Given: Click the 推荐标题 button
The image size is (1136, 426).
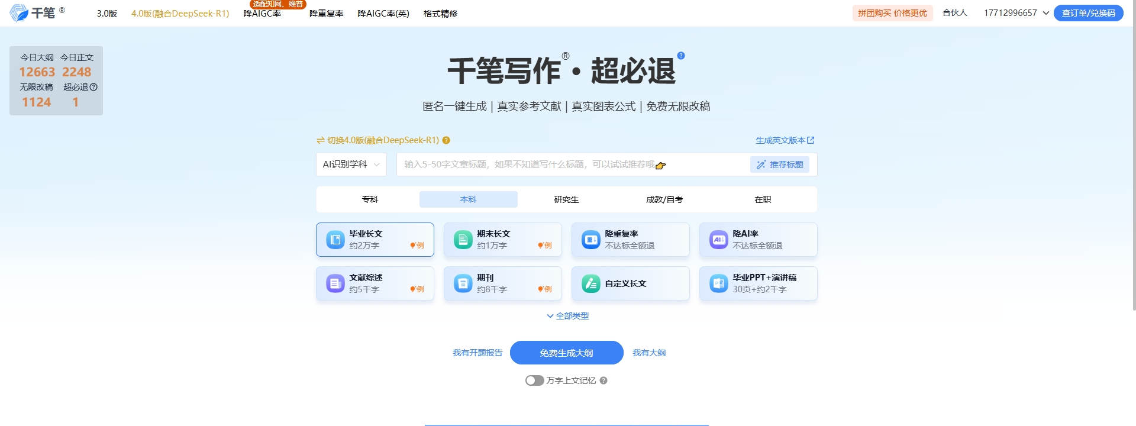Looking at the screenshot, I should coord(780,164).
